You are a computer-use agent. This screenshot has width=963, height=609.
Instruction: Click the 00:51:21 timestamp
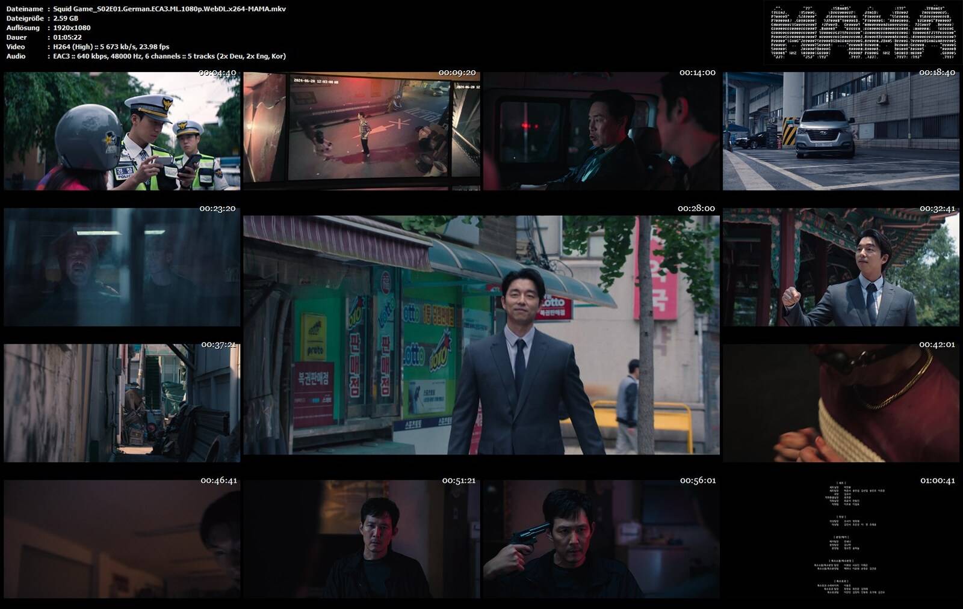459,480
